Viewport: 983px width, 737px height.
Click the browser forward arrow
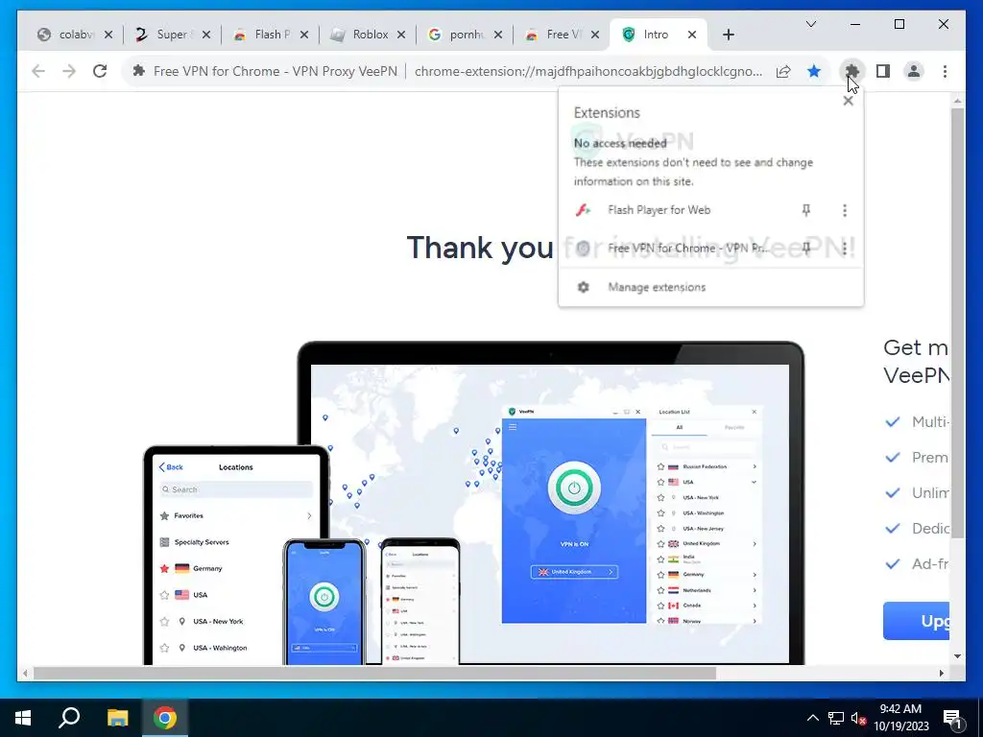[69, 71]
